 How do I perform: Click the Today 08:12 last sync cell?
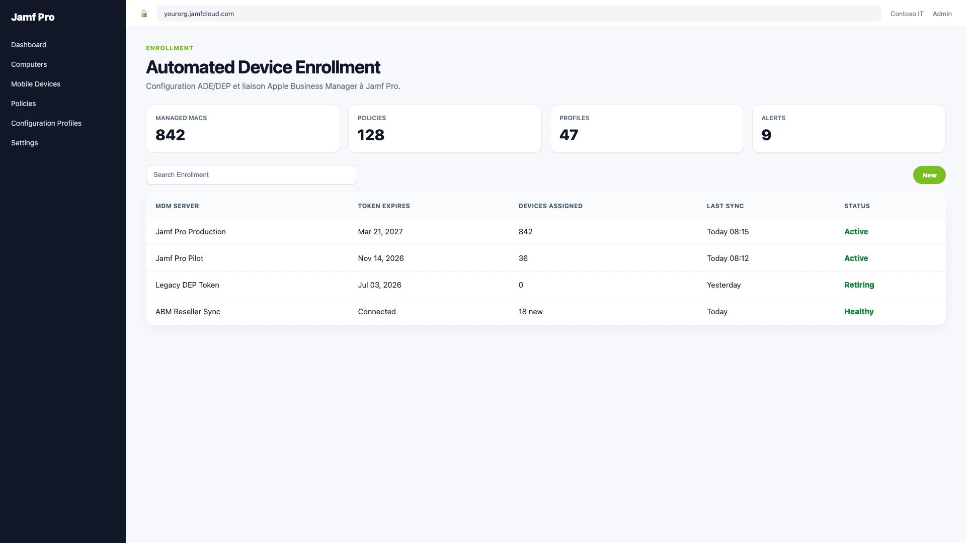coord(728,258)
